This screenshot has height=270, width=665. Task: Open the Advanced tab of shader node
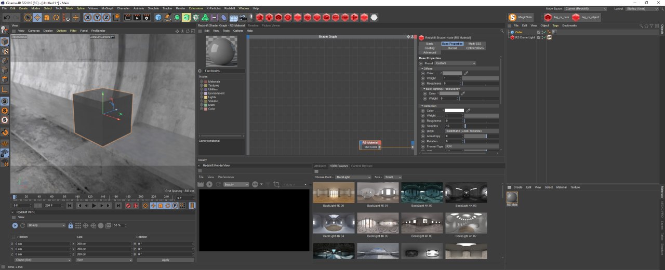[430, 52]
